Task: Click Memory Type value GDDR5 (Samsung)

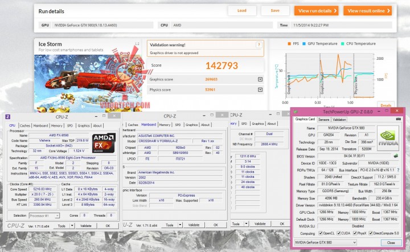Action: 335,191
